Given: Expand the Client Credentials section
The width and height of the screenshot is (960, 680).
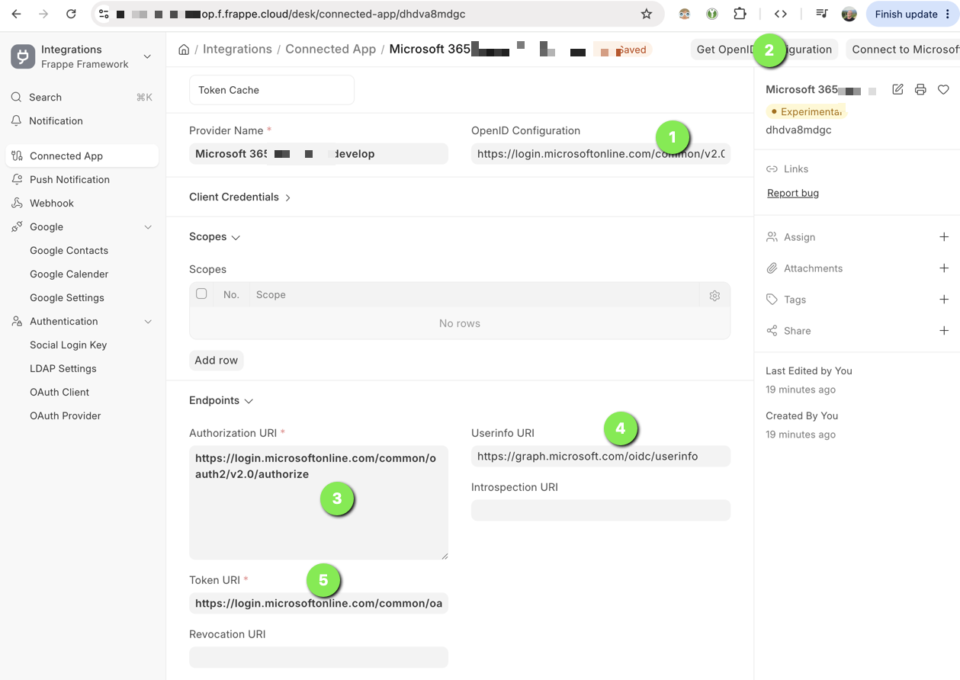Looking at the screenshot, I should coord(240,197).
